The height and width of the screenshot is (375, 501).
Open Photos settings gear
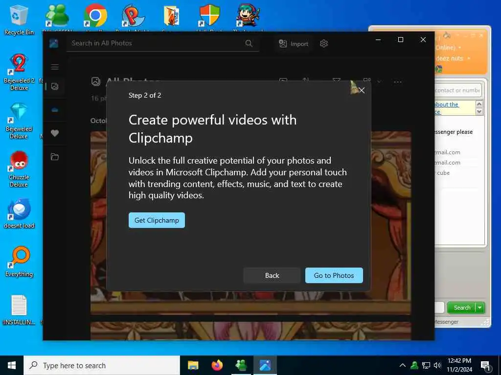pos(324,43)
